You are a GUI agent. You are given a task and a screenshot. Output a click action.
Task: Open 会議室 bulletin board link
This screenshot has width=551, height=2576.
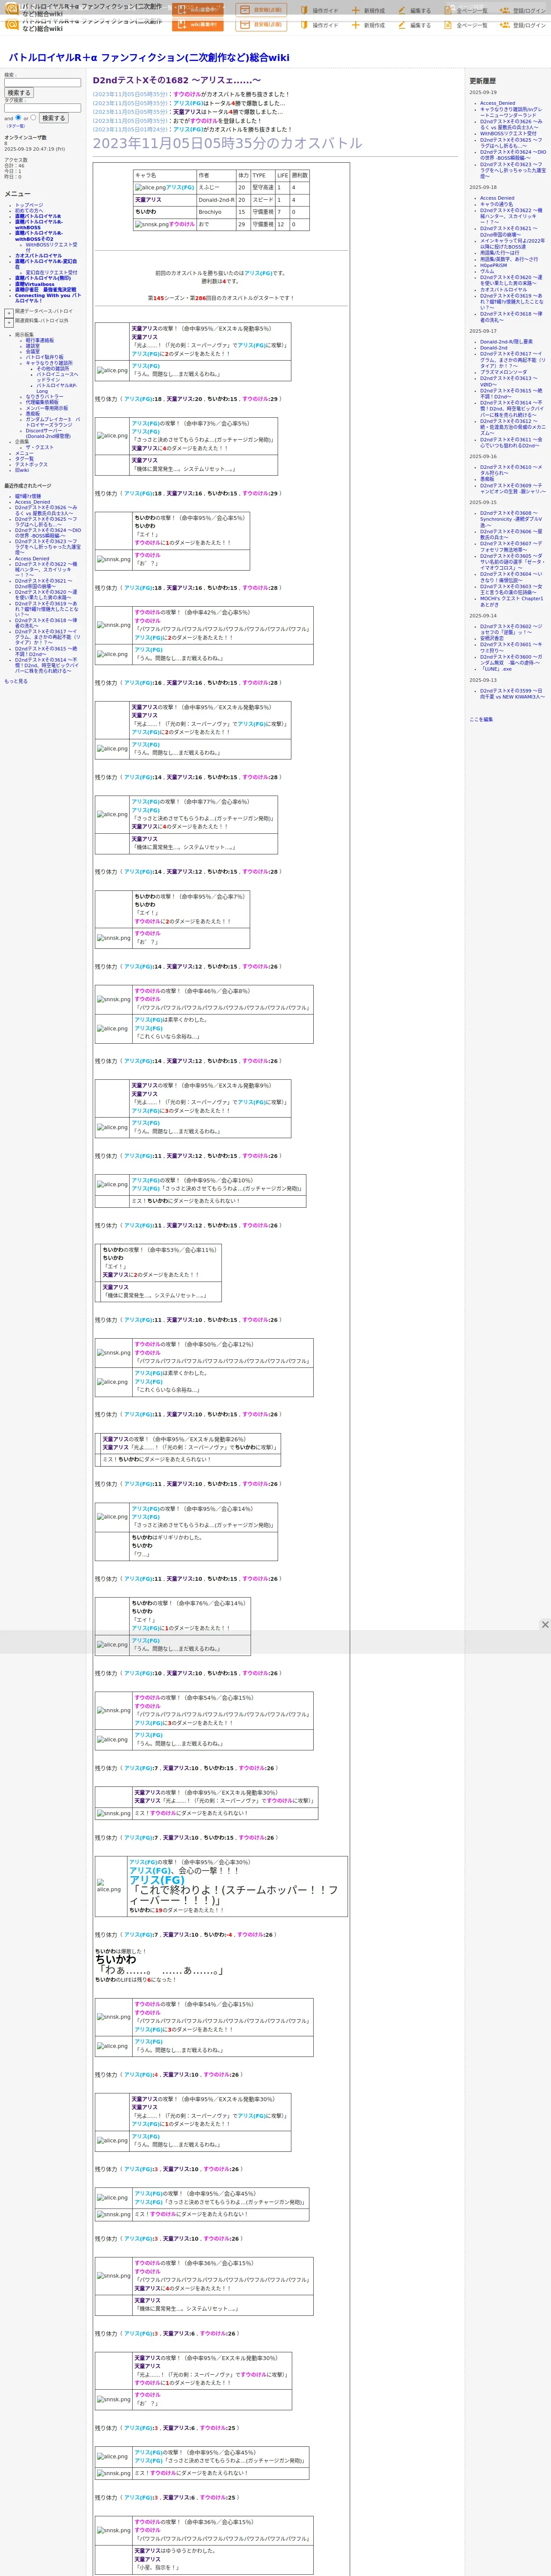coord(33,352)
